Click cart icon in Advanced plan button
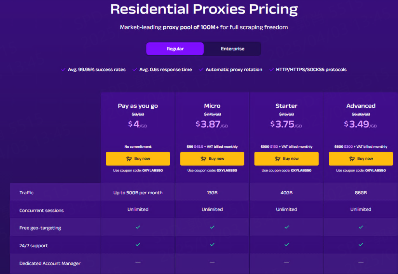The height and width of the screenshot is (274, 398). [352, 159]
